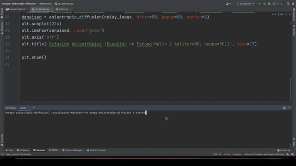296x166 pixels.
Task: Open the Profile run icon
Action: coord(274,4)
